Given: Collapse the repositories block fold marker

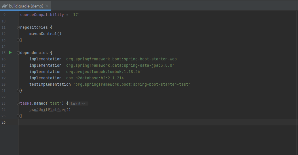Looking at the screenshot, I should (x=18, y=28).
